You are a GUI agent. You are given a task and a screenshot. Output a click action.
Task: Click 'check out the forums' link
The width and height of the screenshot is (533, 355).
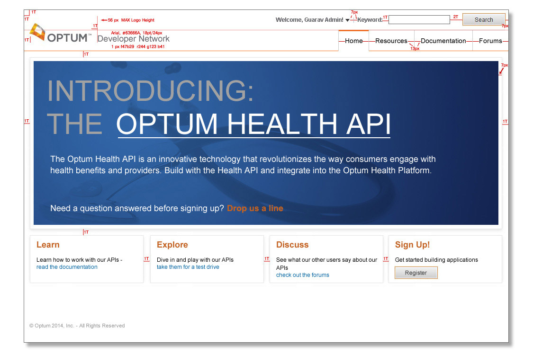[302, 275]
